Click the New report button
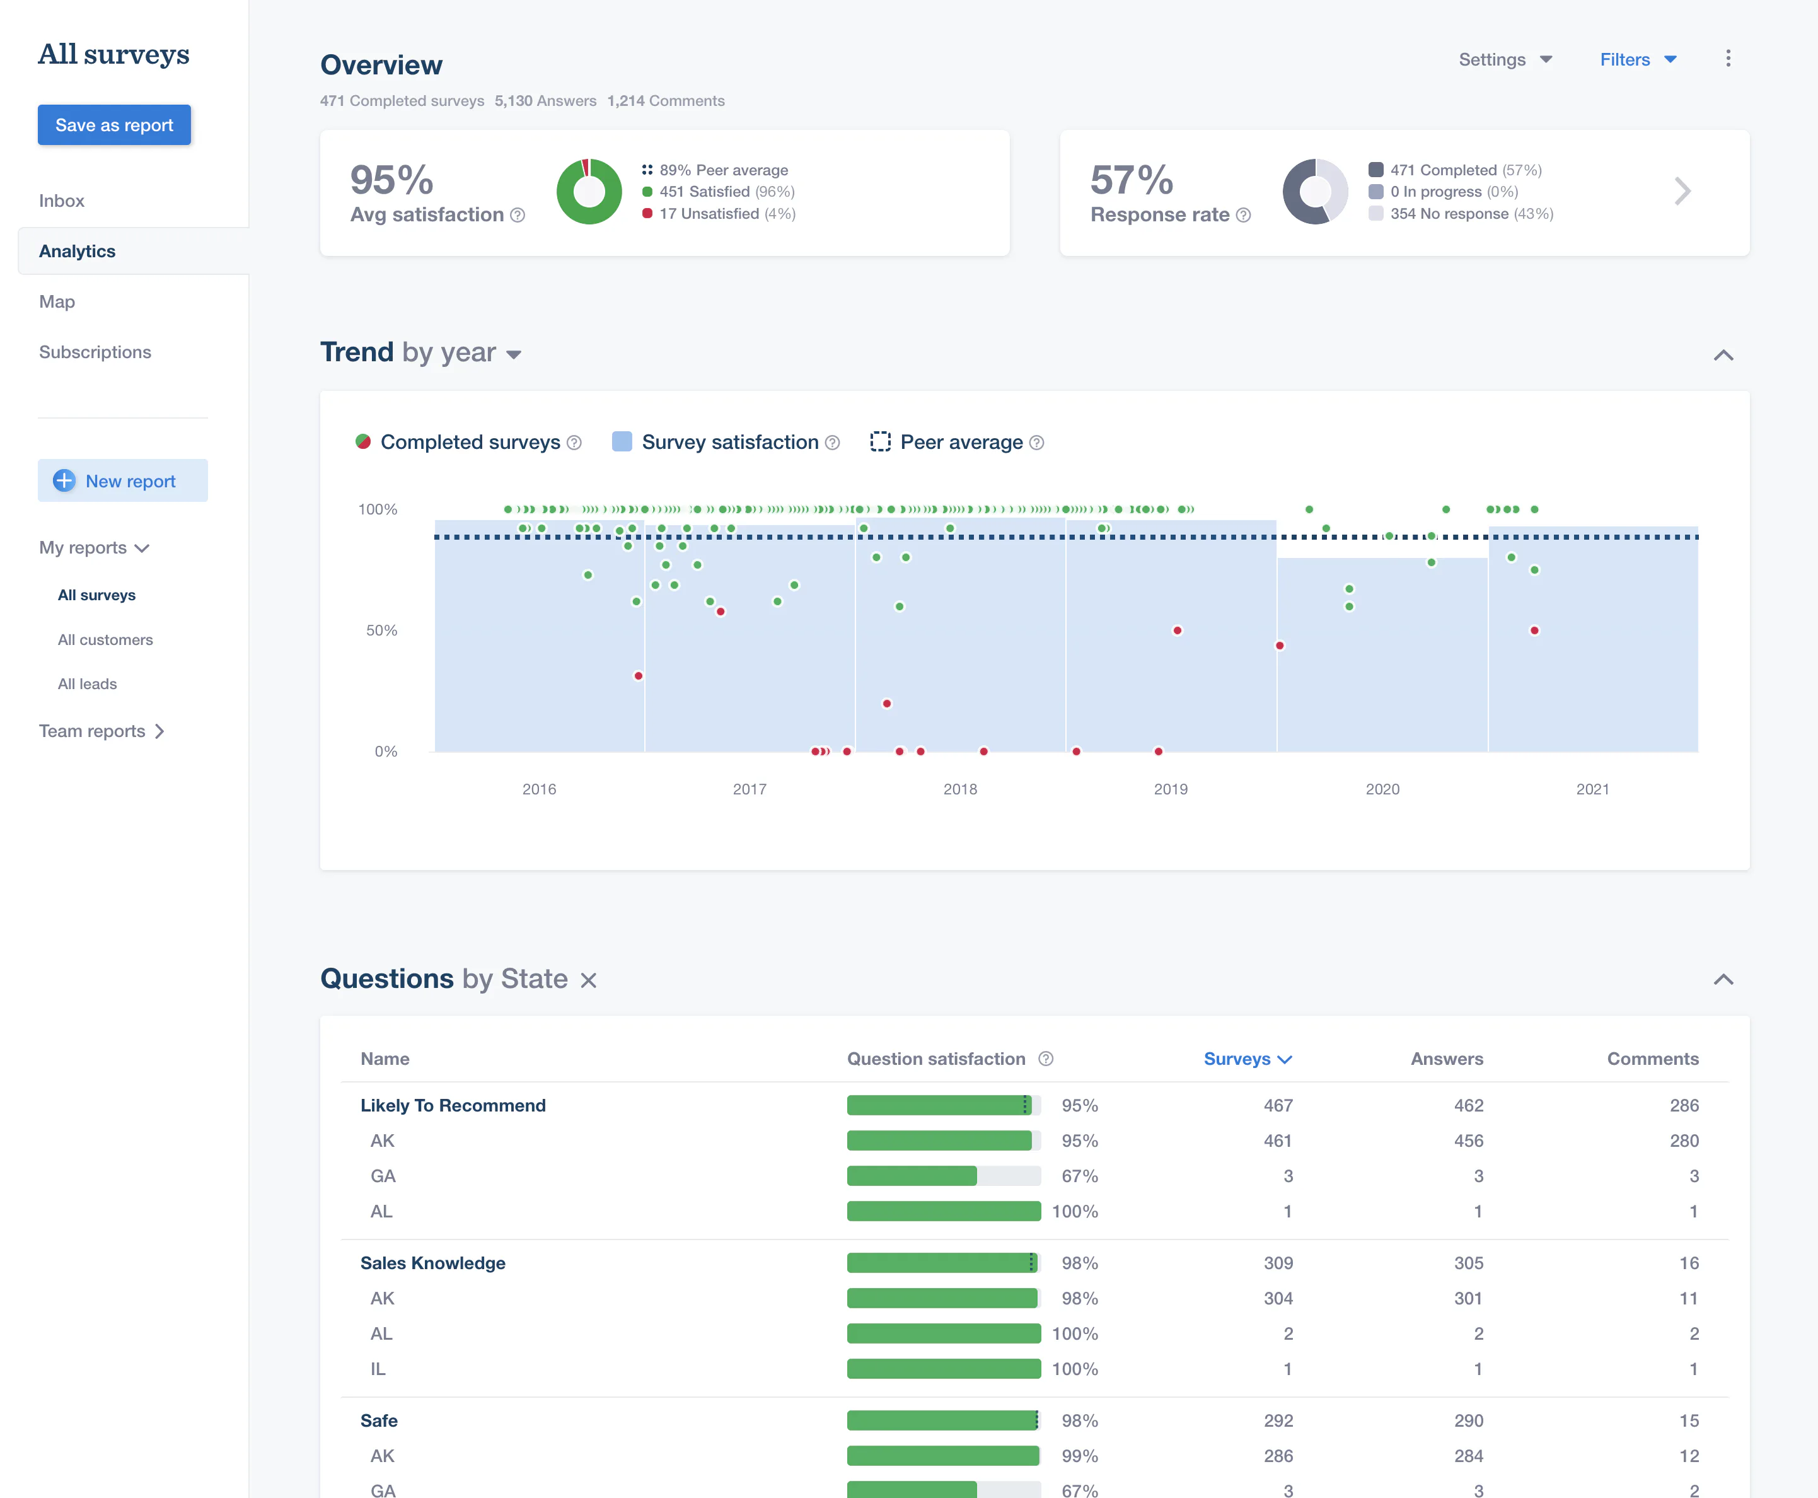 [122, 480]
